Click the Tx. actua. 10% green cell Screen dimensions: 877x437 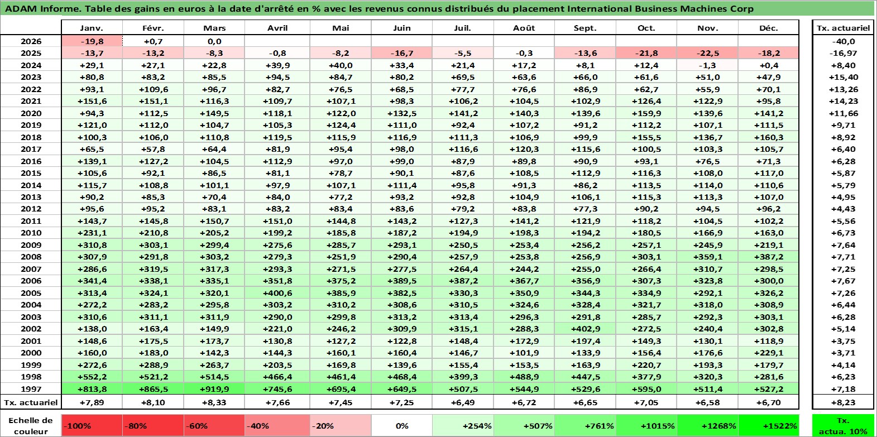(843, 425)
